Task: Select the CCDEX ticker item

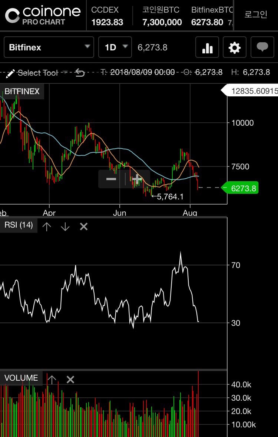Action: pos(107,16)
